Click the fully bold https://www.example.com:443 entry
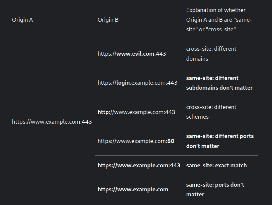This screenshot has width=272, height=205. [139, 165]
